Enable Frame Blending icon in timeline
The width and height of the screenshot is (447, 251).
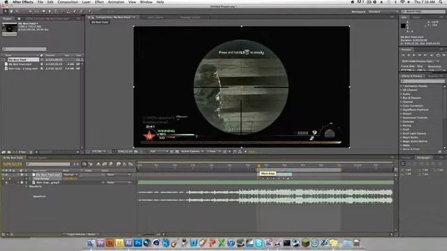tap(105, 165)
